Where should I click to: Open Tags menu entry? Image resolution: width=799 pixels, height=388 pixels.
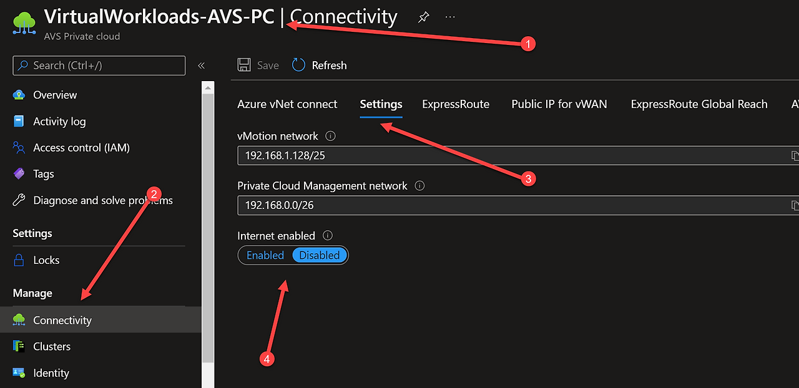[44, 174]
